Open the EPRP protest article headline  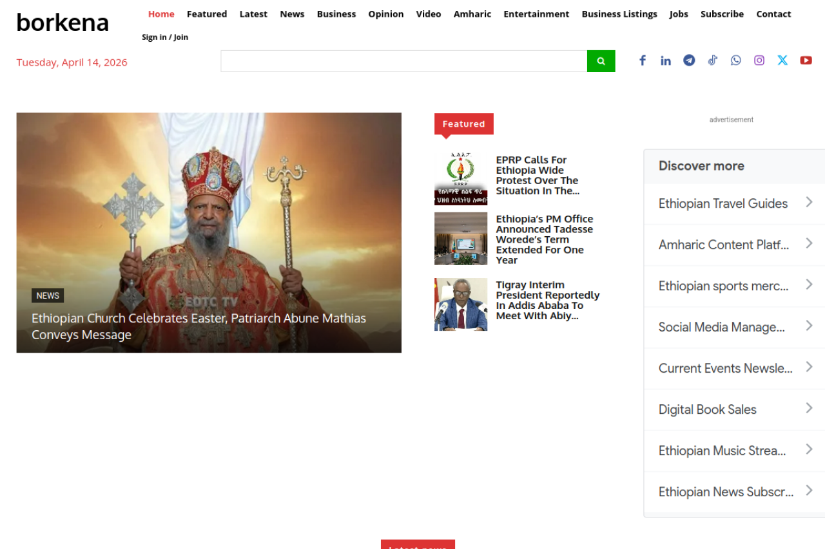(537, 175)
